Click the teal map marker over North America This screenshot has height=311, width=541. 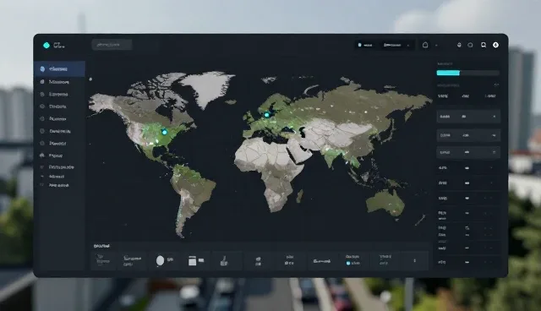tap(164, 132)
